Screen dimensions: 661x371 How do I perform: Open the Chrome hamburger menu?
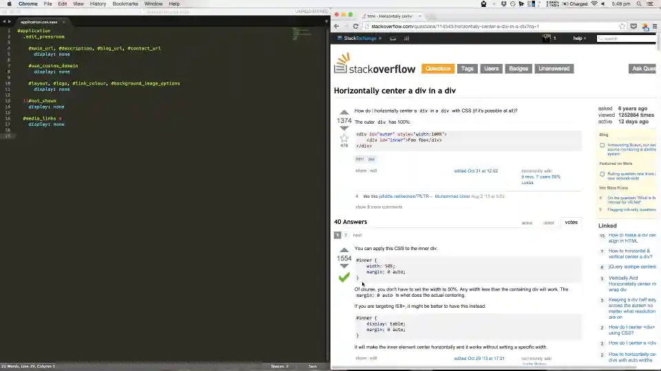655,26
